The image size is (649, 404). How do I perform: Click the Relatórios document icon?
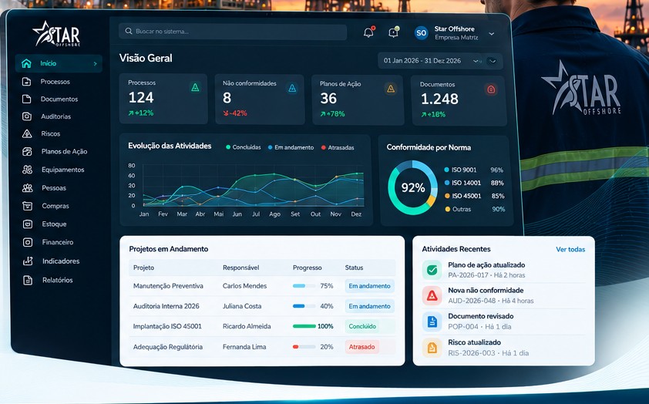(x=28, y=280)
